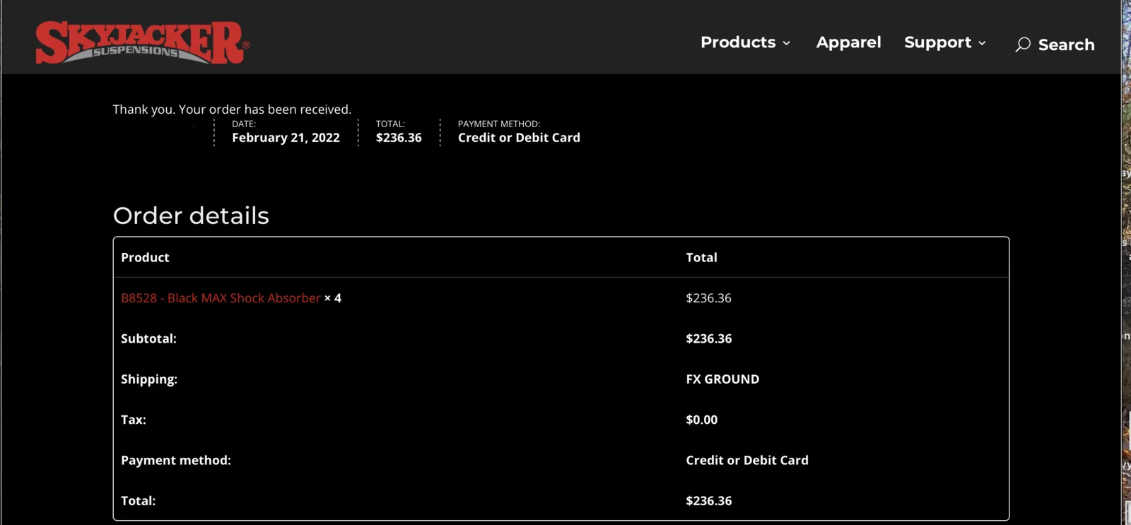Select the $236.36 amount under TOTAL header
Image resolution: width=1131 pixels, height=525 pixels.
399,138
